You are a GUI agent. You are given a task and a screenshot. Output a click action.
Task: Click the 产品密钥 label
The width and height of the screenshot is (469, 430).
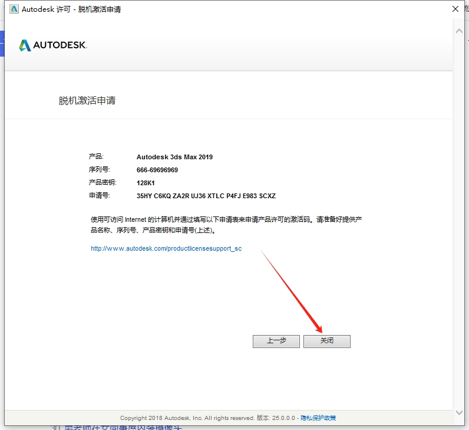pos(103,182)
